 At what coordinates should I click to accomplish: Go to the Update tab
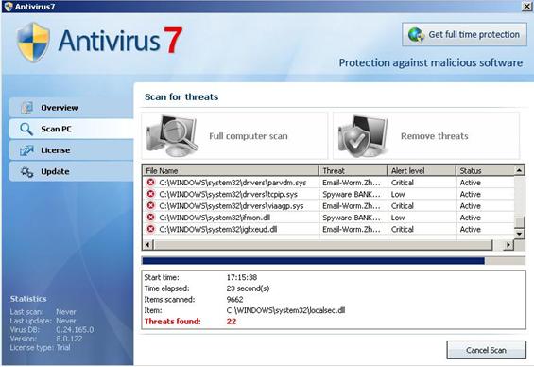pyautogui.click(x=71, y=171)
